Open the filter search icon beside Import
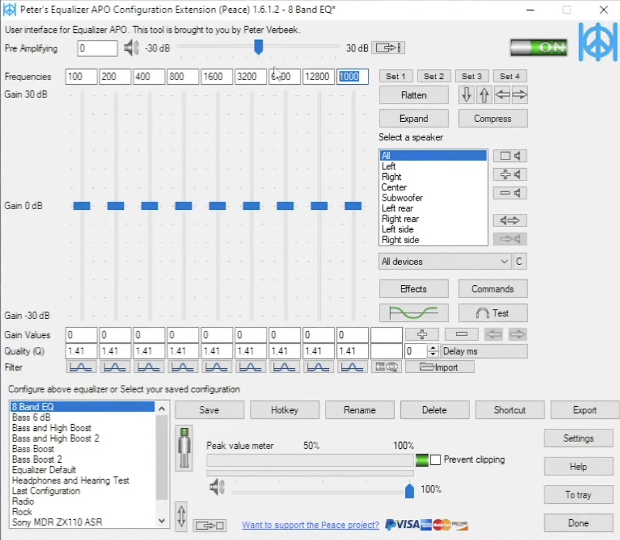The image size is (620, 540). pos(386,367)
